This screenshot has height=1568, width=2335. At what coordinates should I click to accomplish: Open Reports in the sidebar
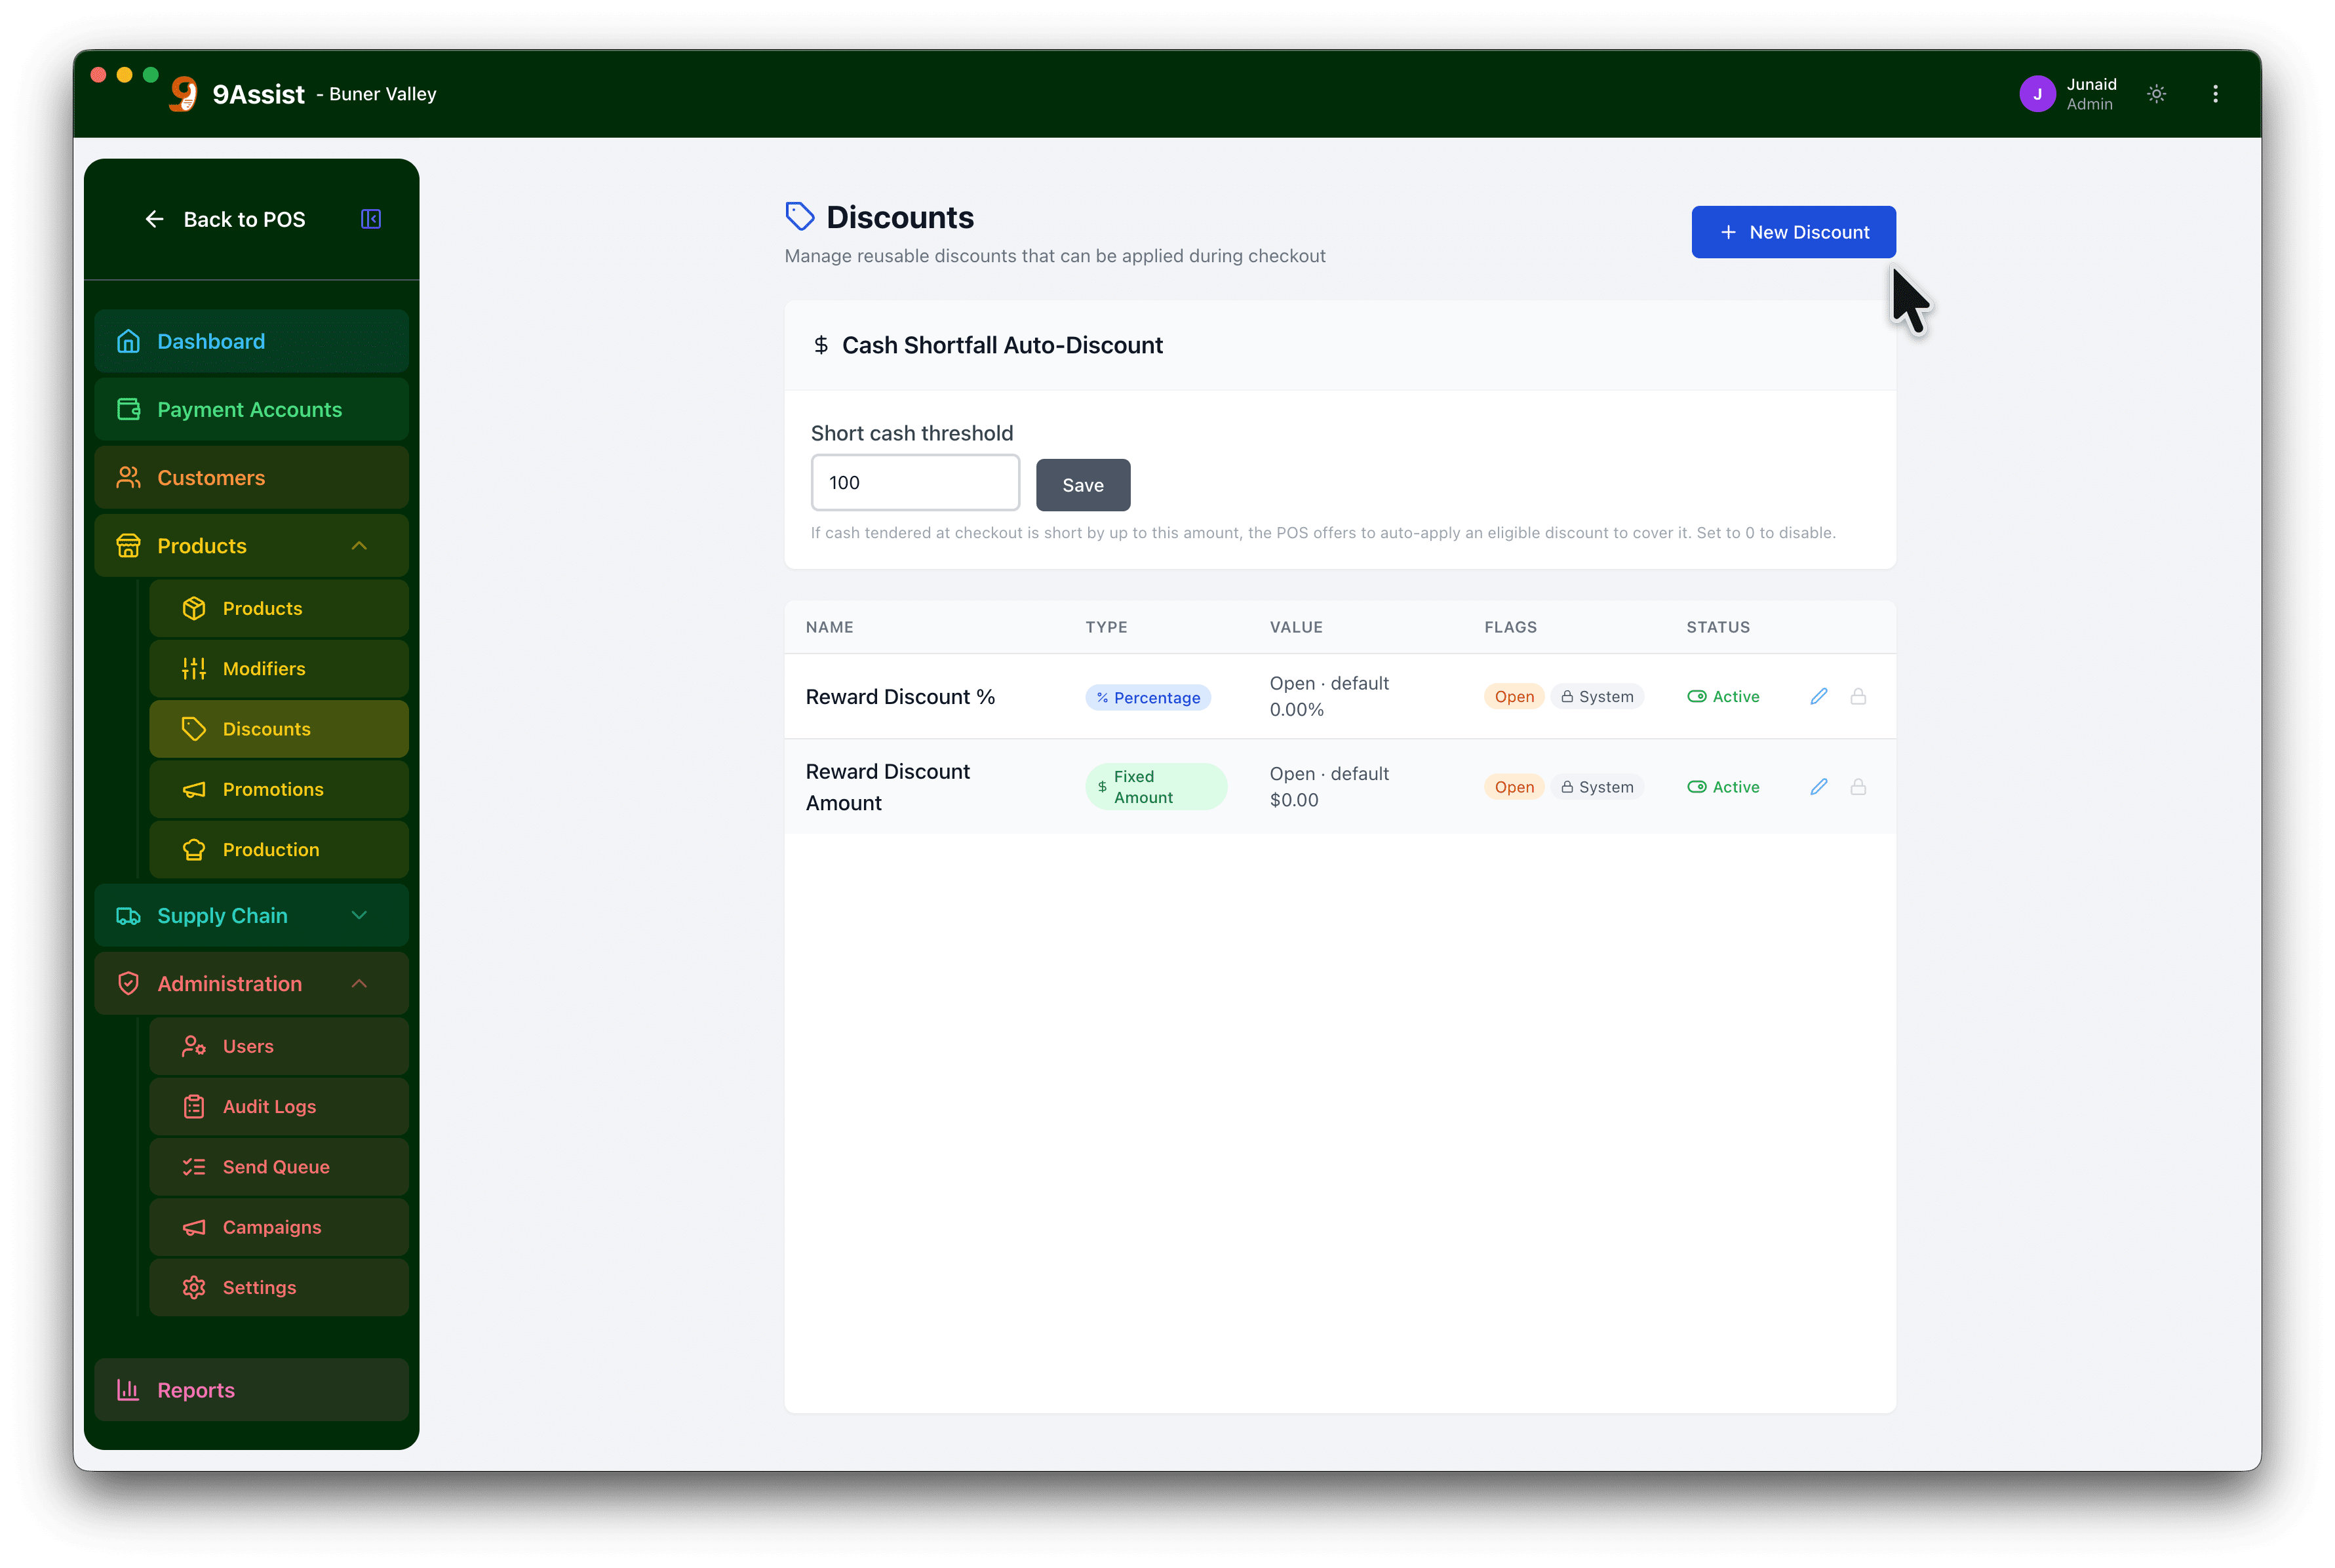251,1390
